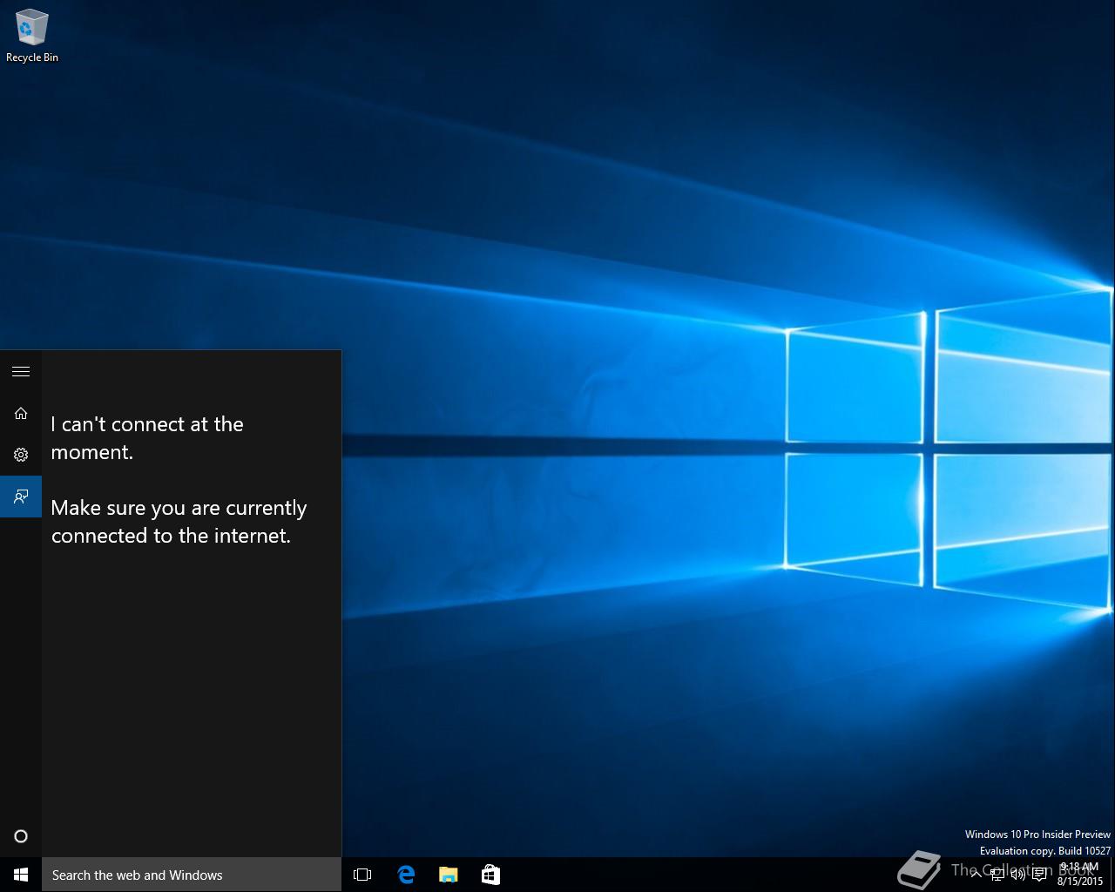Go to Cortana Home
Viewport: 1115px width, 892px height.
(21, 413)
